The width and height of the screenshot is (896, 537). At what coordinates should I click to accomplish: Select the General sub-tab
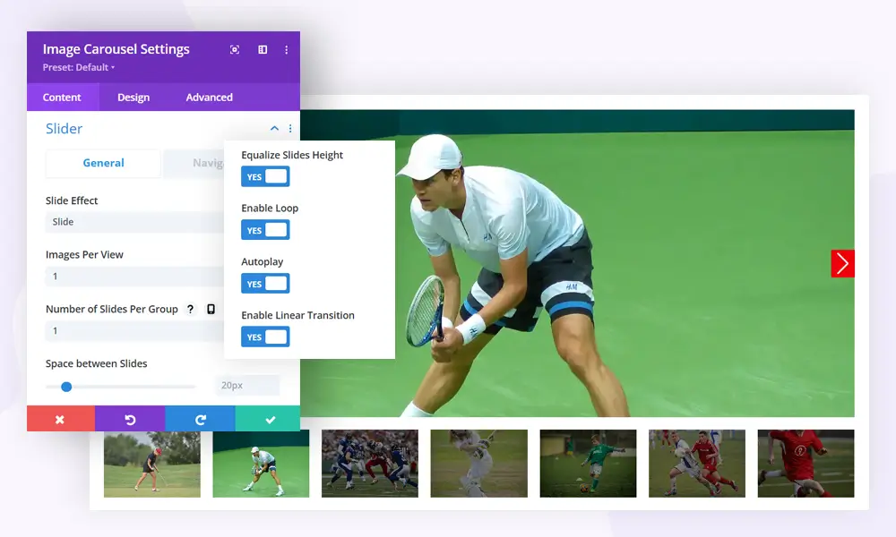point(103,163)
